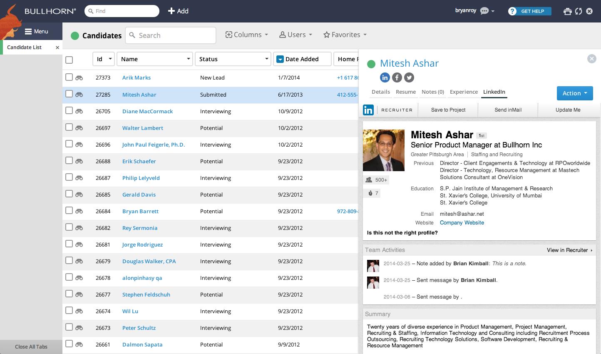This screenshot has height=354, width=601.
Task: Open the print view using the printer icon
Action: coord(568,11)
